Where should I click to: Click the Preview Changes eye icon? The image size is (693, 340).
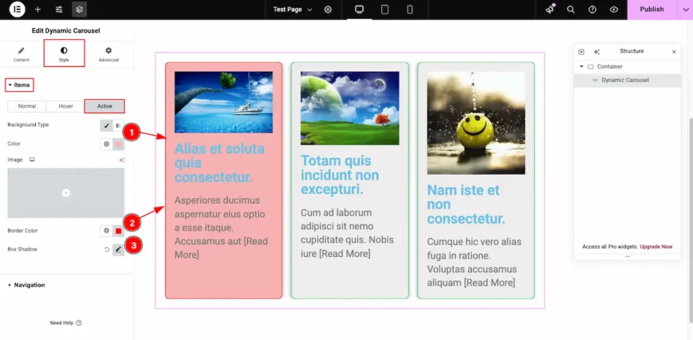pyautogui.click(x=614, y=9)
